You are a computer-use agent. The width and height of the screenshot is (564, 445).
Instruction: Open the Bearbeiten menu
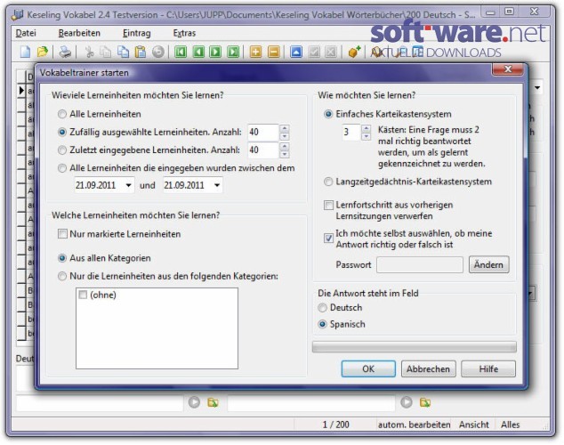tap(79, 33)
